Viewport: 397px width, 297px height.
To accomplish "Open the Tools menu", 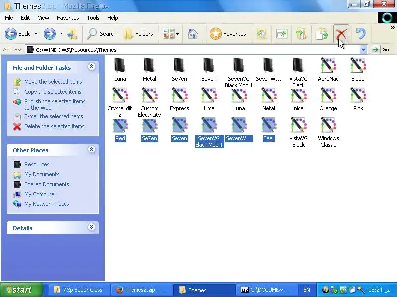I will coord(93,18).
